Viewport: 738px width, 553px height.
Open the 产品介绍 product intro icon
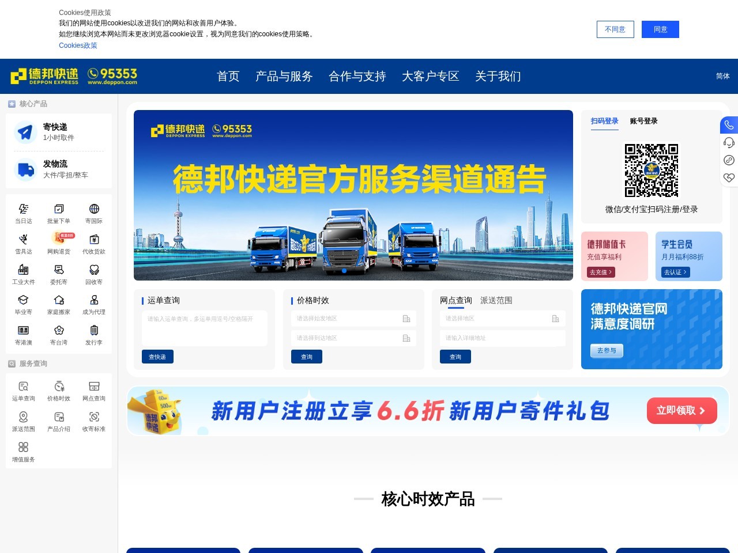pos(59,416)
